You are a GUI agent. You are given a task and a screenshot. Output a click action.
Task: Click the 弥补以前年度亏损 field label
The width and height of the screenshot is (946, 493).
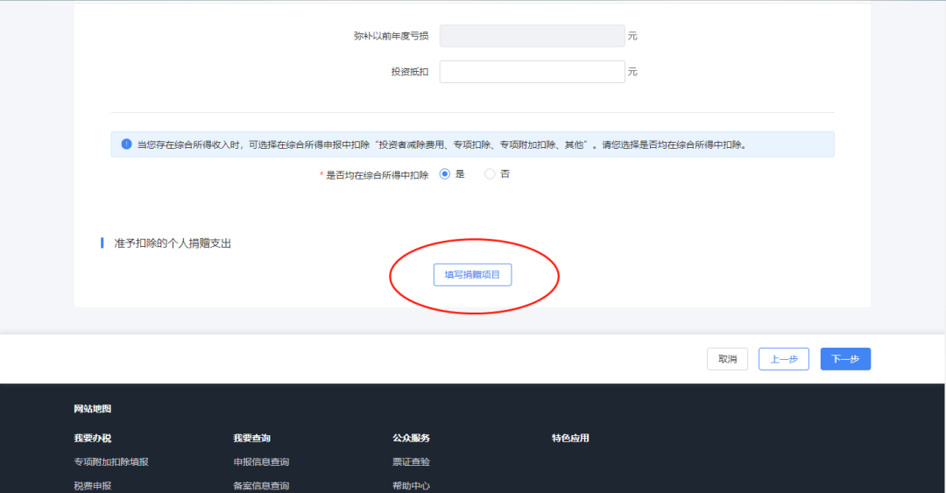[391, 36]
